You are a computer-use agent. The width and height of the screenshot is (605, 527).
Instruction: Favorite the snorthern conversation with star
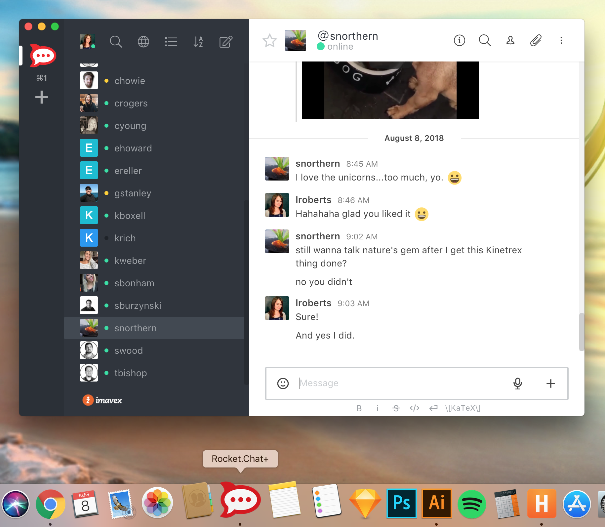270,41
